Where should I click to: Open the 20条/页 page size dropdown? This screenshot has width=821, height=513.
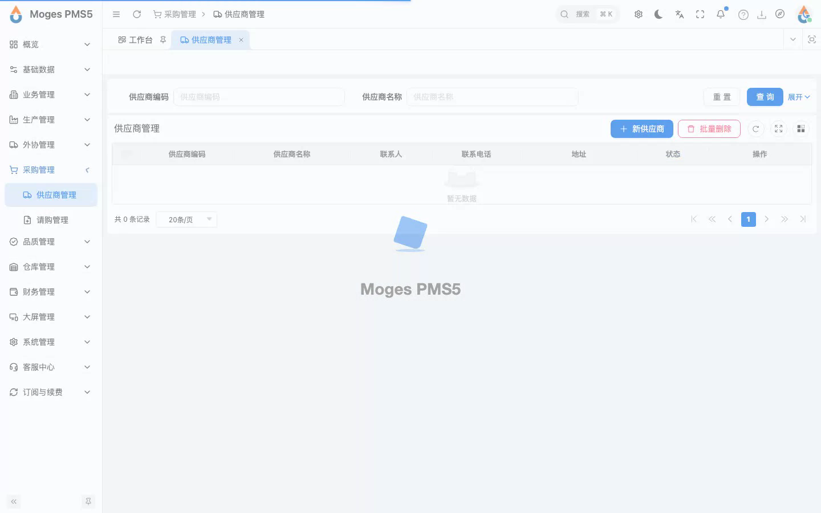tap(186, 219)
